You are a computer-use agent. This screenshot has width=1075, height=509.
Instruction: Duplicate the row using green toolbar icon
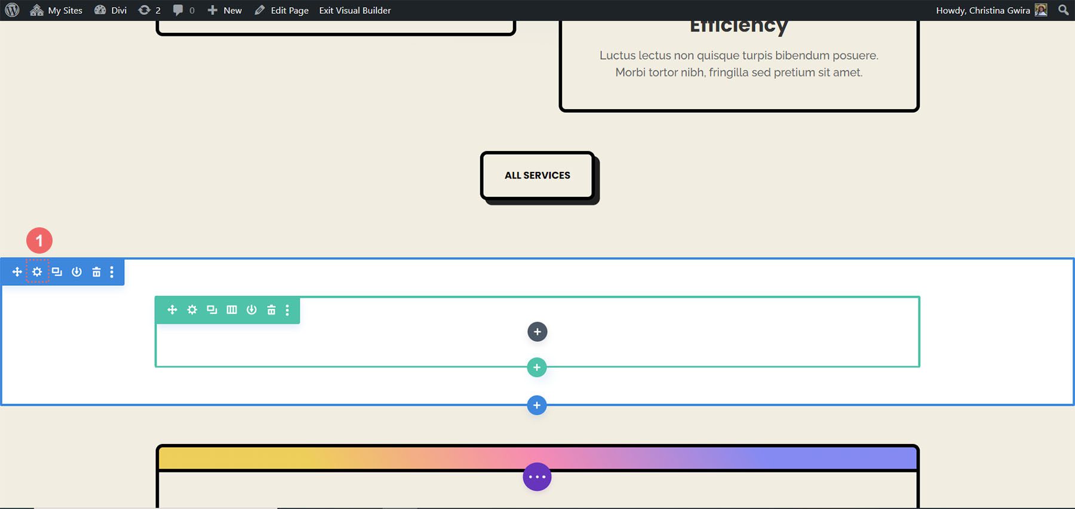[x=212, y=310]
